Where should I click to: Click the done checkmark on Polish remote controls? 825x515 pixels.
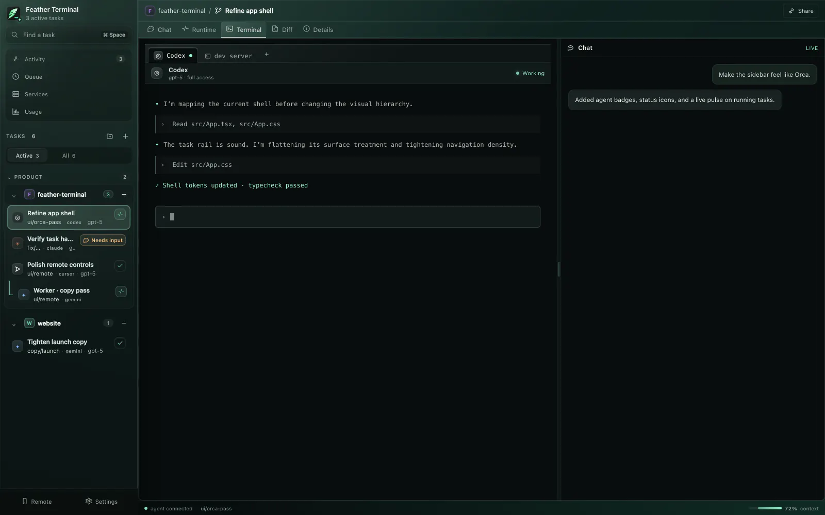(120, 266)
